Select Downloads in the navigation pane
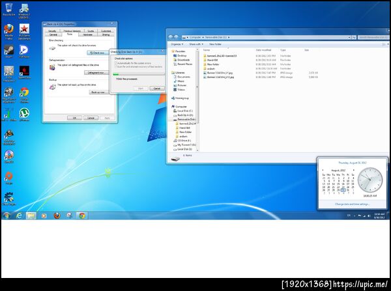 [182, 60]
